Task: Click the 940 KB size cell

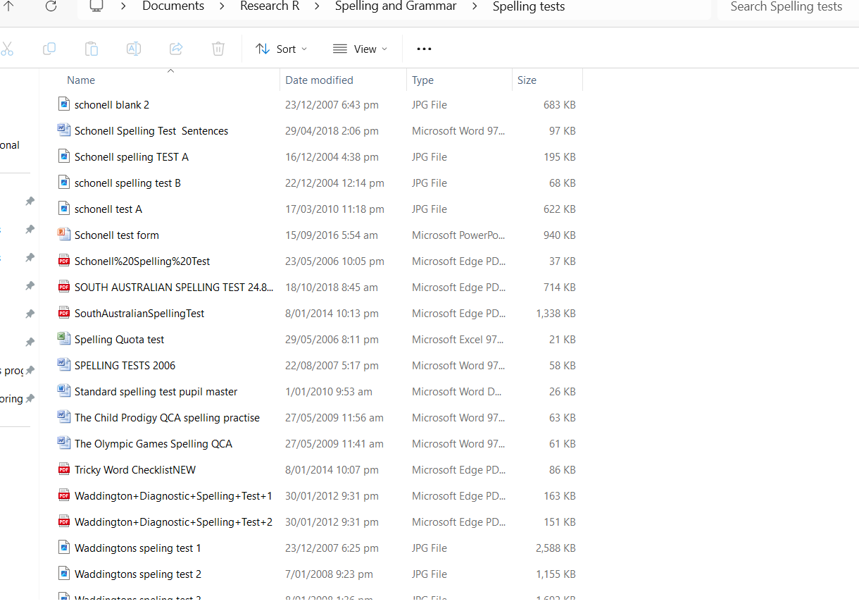Action: point(560,235)
